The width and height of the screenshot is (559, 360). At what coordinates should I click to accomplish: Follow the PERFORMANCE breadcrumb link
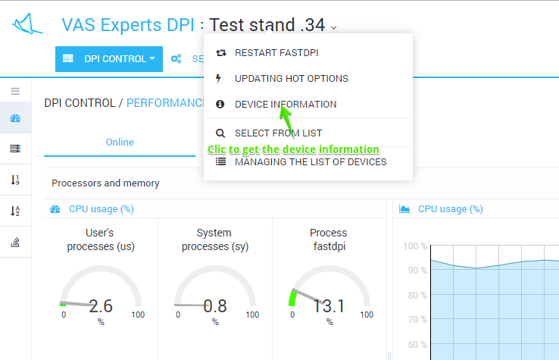(165, 103)
